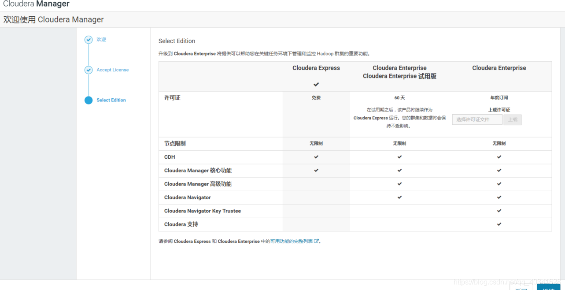Click the CDH checkmark in licensed Enterprise column
This screenshot has height=290, width=565.
(499, 157)
